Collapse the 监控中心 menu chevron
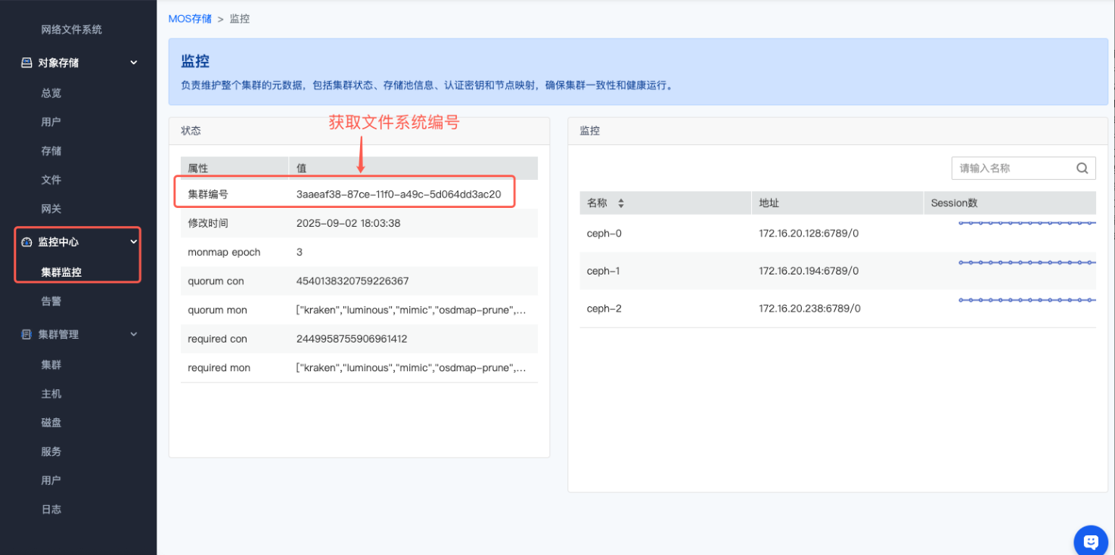Screen dimensions: 1115x555 [134, 242]
